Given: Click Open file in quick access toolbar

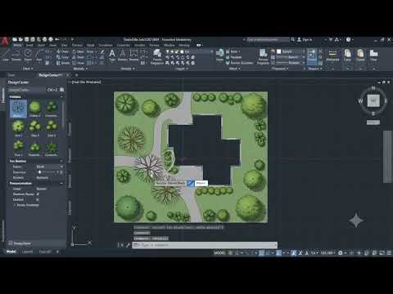Looking at the screenshot, I should 20,39.
